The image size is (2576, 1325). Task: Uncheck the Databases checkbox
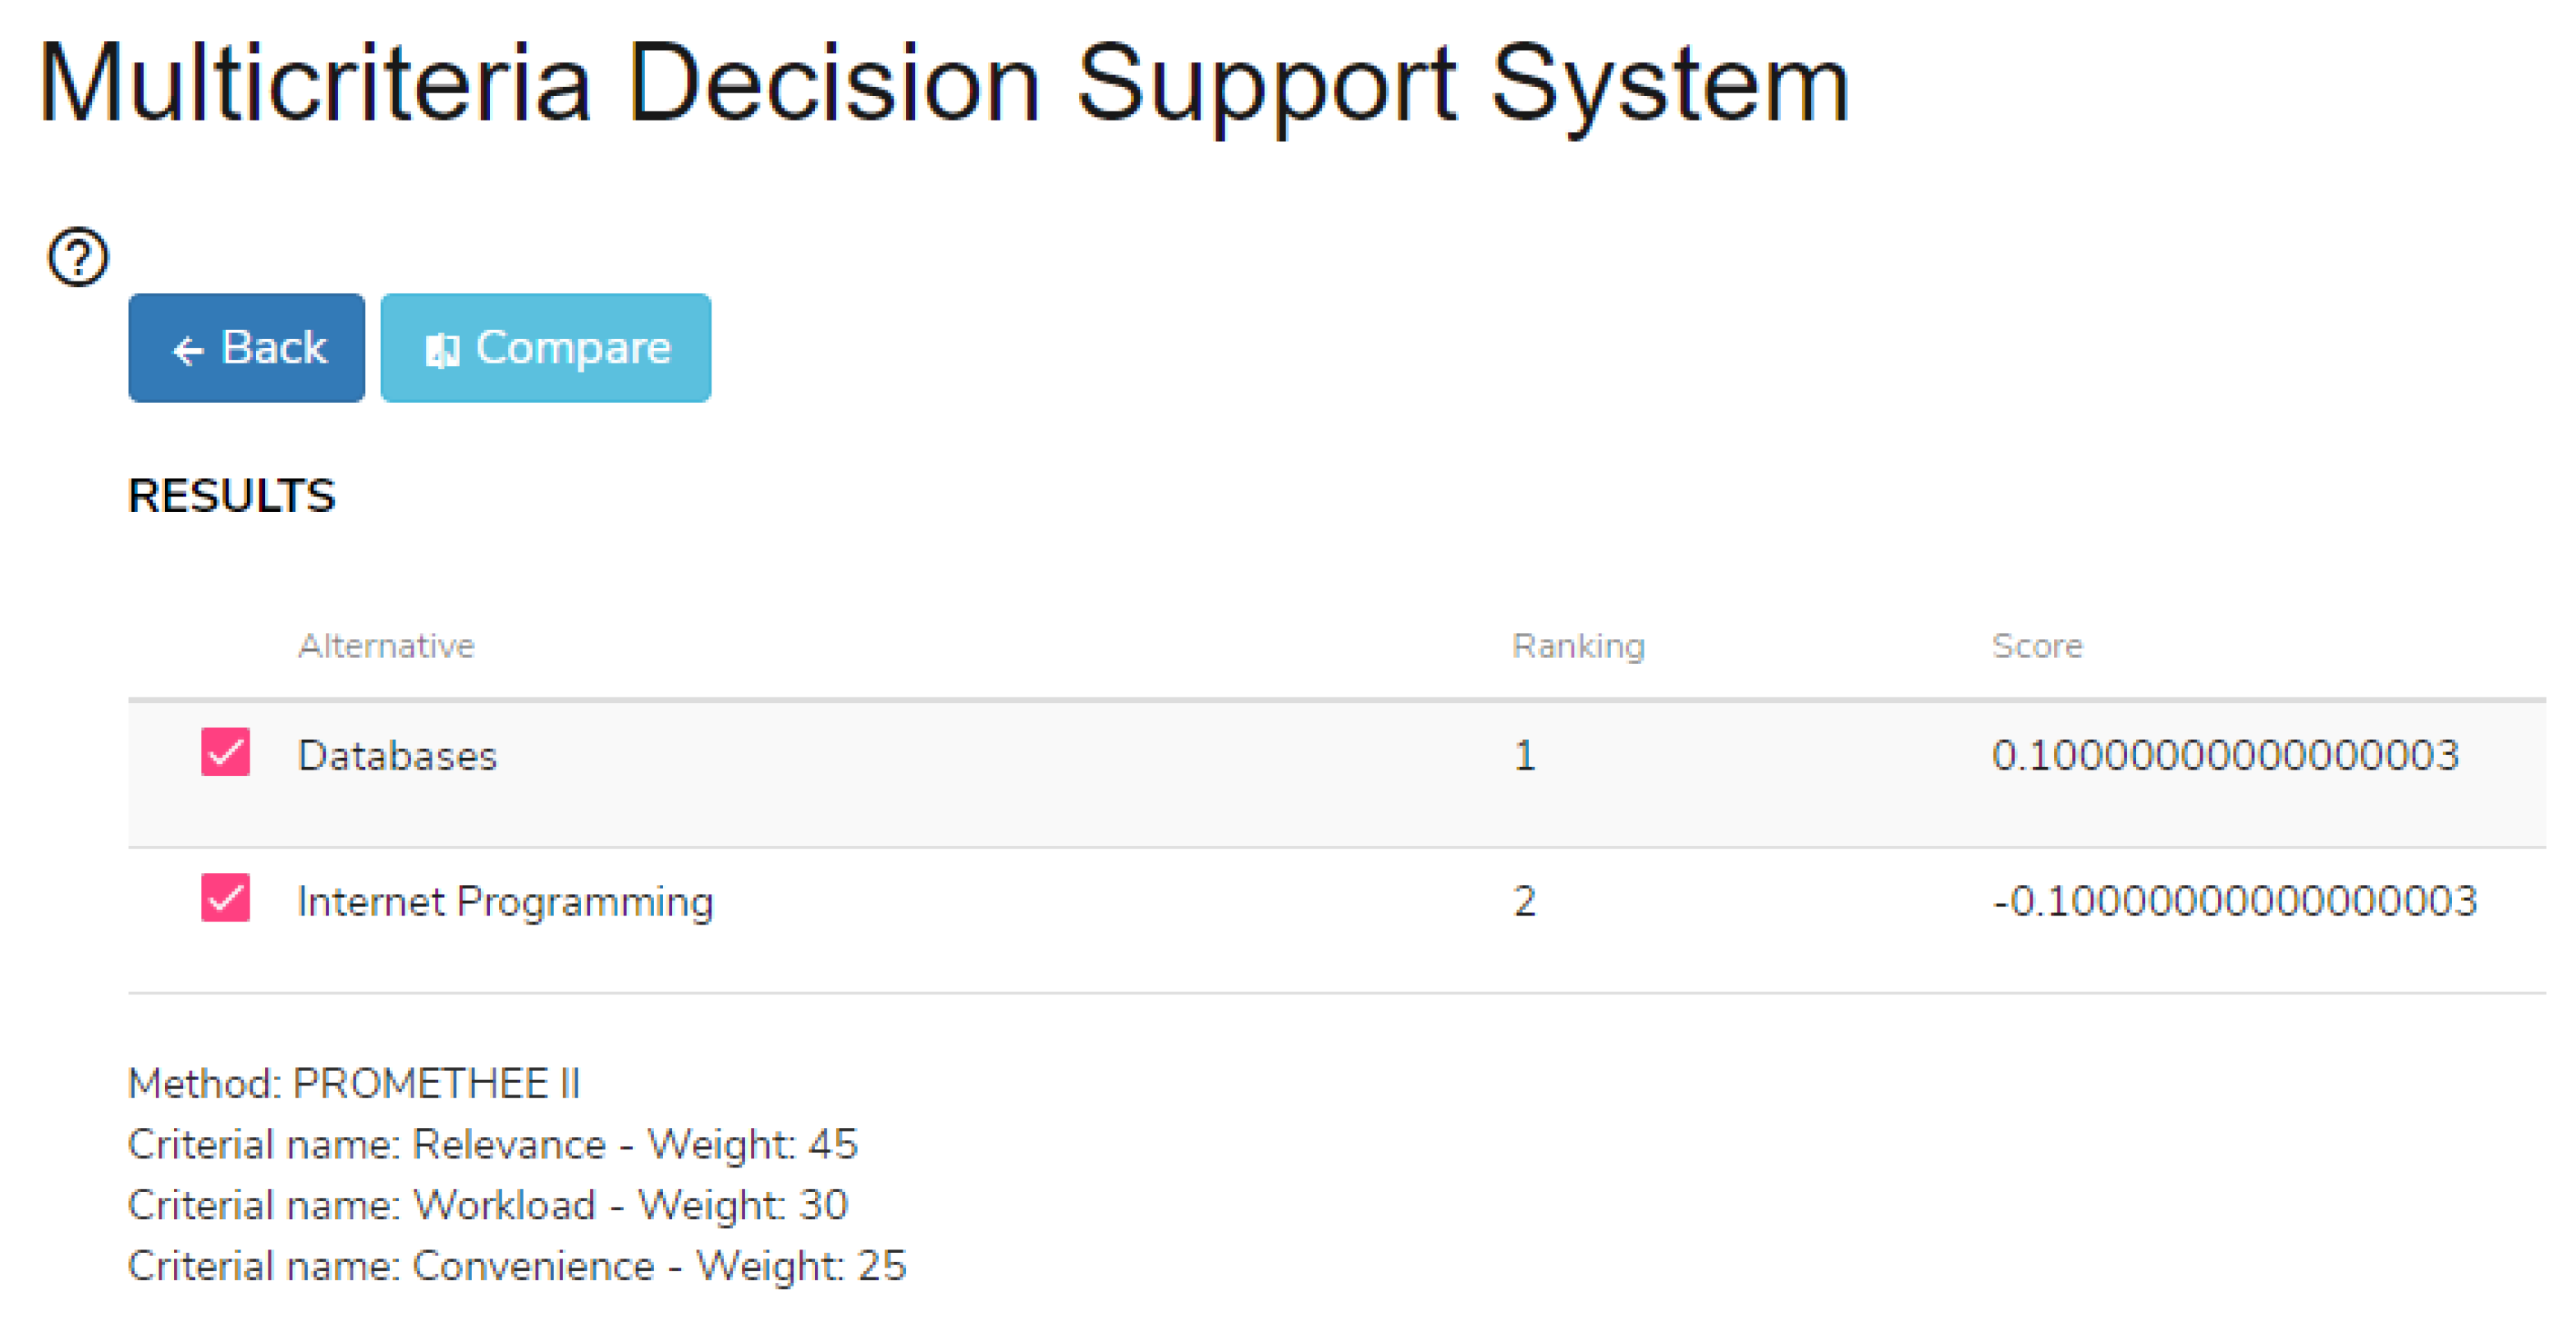point(225,752)
